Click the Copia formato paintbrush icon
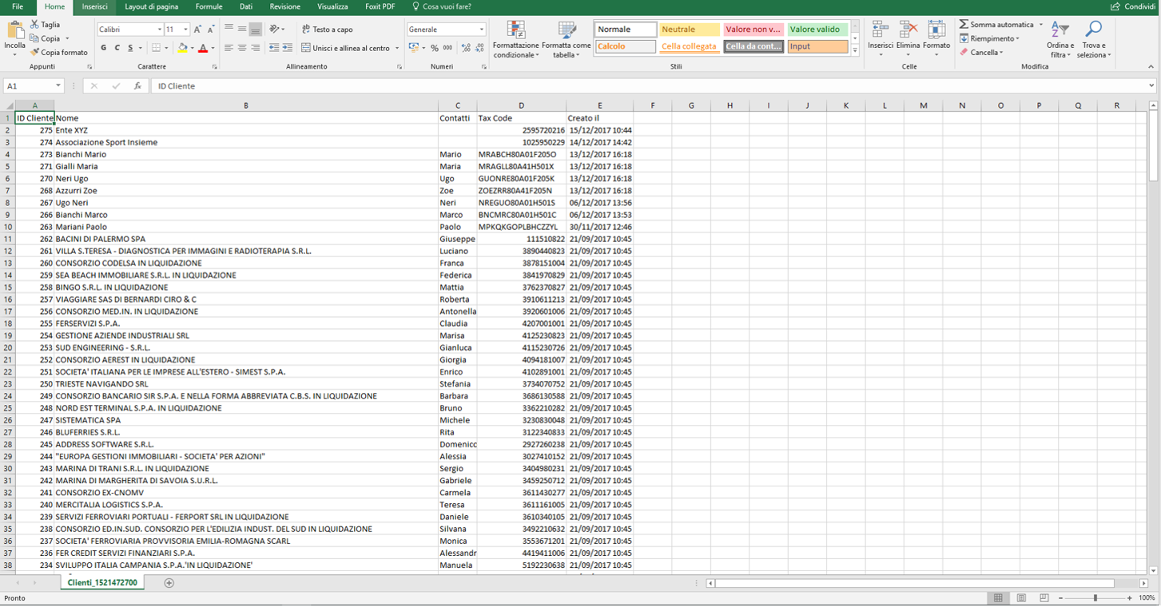Viewport: 1161px width, 607px height. point(34,53)
